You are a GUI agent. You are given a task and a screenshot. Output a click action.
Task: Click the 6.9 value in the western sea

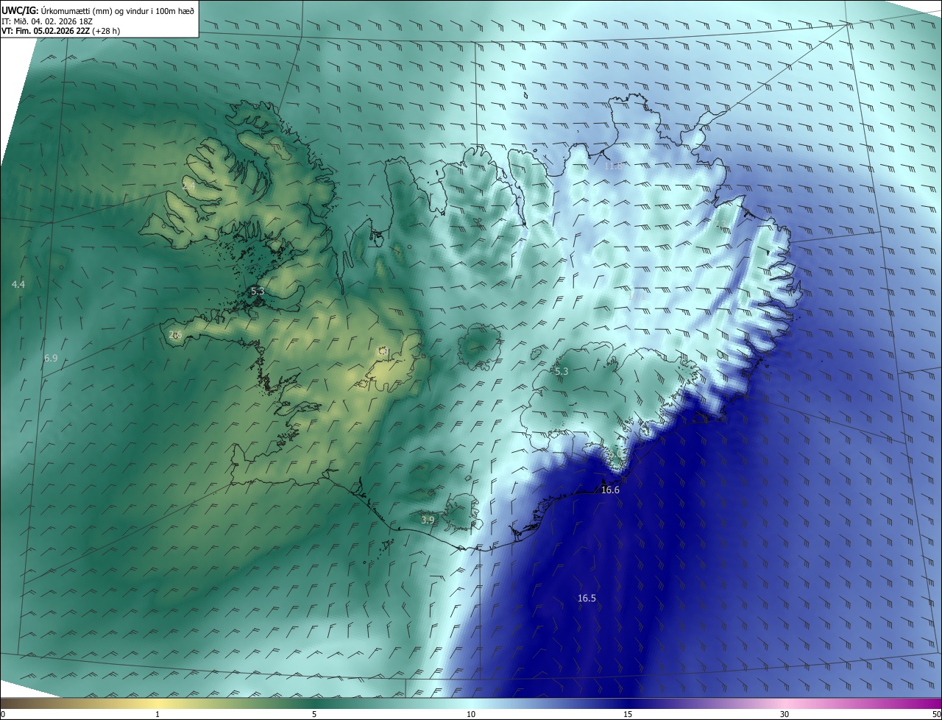51,358
